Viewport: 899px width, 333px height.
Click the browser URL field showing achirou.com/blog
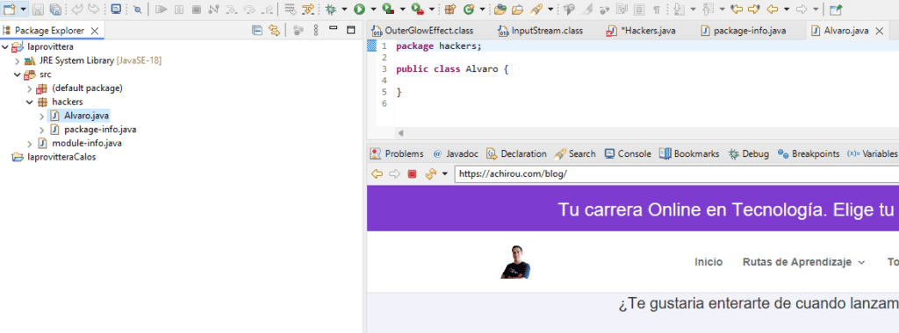(677, 174)
